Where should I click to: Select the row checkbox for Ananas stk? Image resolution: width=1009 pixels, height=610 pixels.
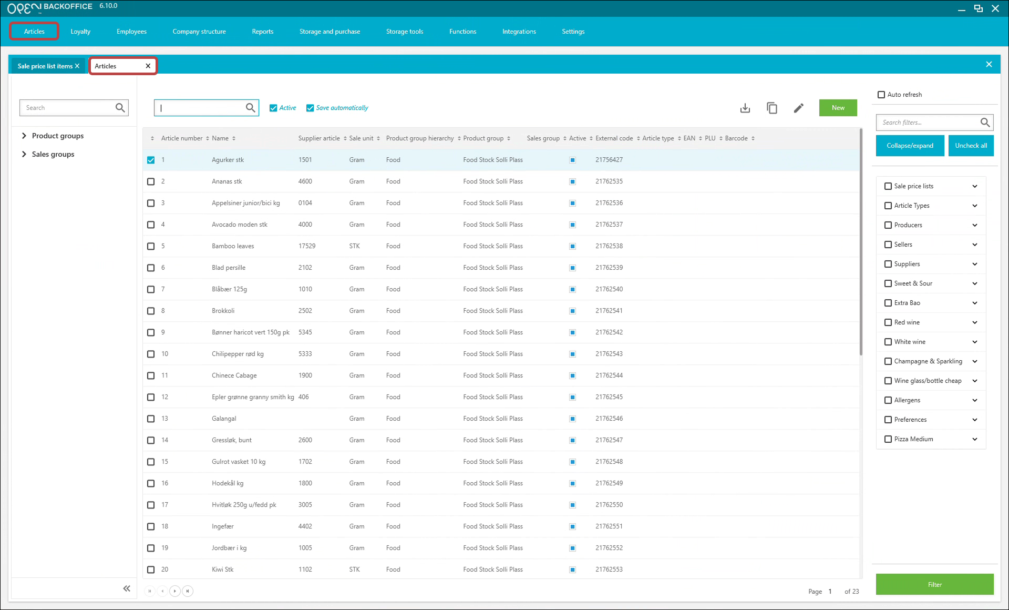point(151,181)
